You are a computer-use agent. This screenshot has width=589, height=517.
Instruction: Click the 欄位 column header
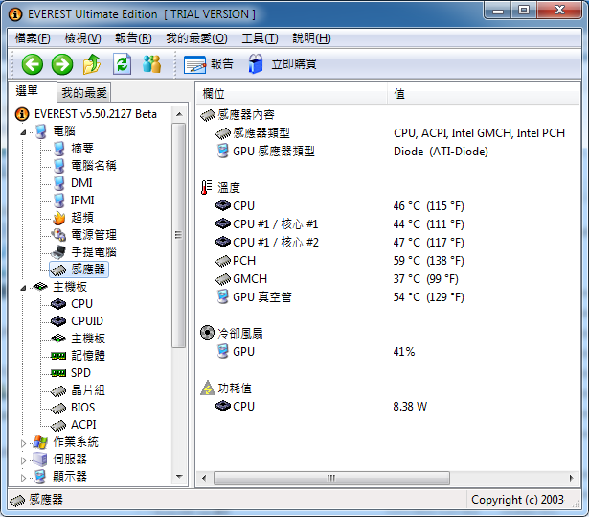[291, 93]
